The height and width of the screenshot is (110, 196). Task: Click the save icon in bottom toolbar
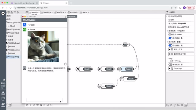tap(27, 105)
